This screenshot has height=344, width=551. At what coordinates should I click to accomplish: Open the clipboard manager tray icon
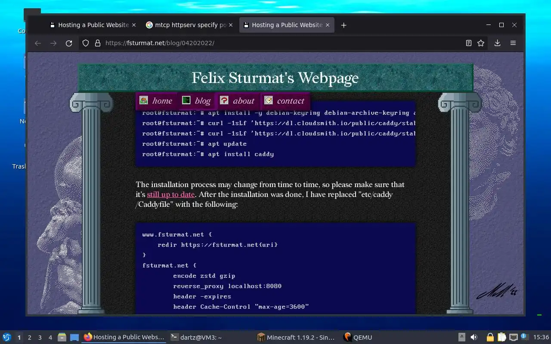(501, 337)
